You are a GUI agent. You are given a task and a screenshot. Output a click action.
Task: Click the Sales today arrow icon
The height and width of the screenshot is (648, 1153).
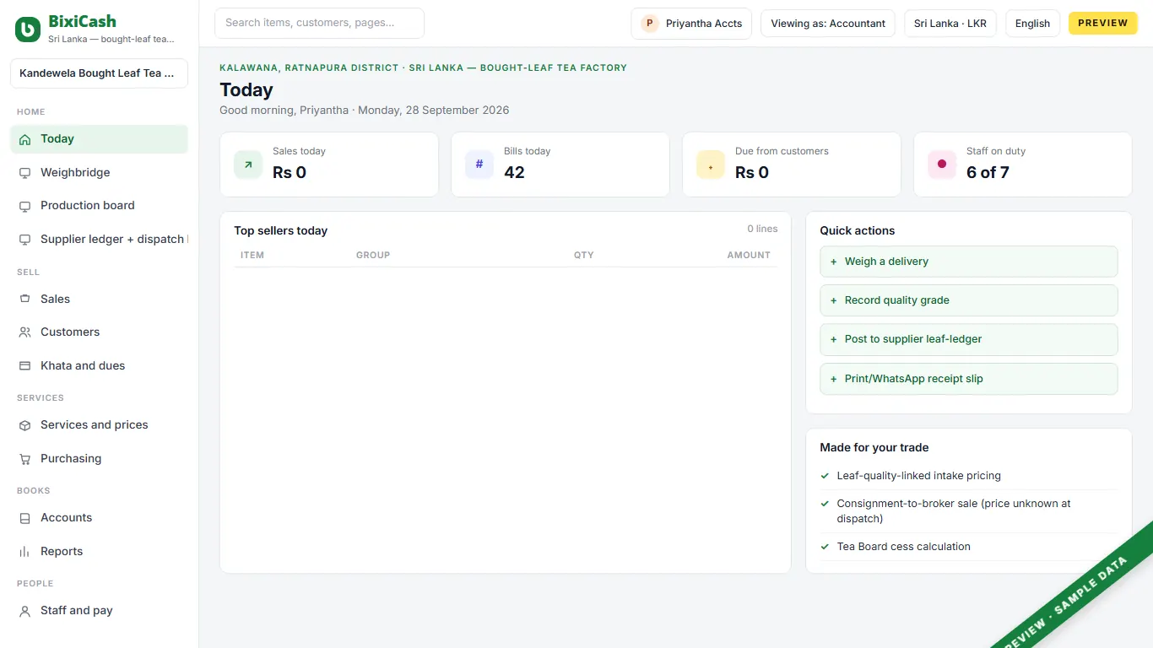tap(248, 165)
